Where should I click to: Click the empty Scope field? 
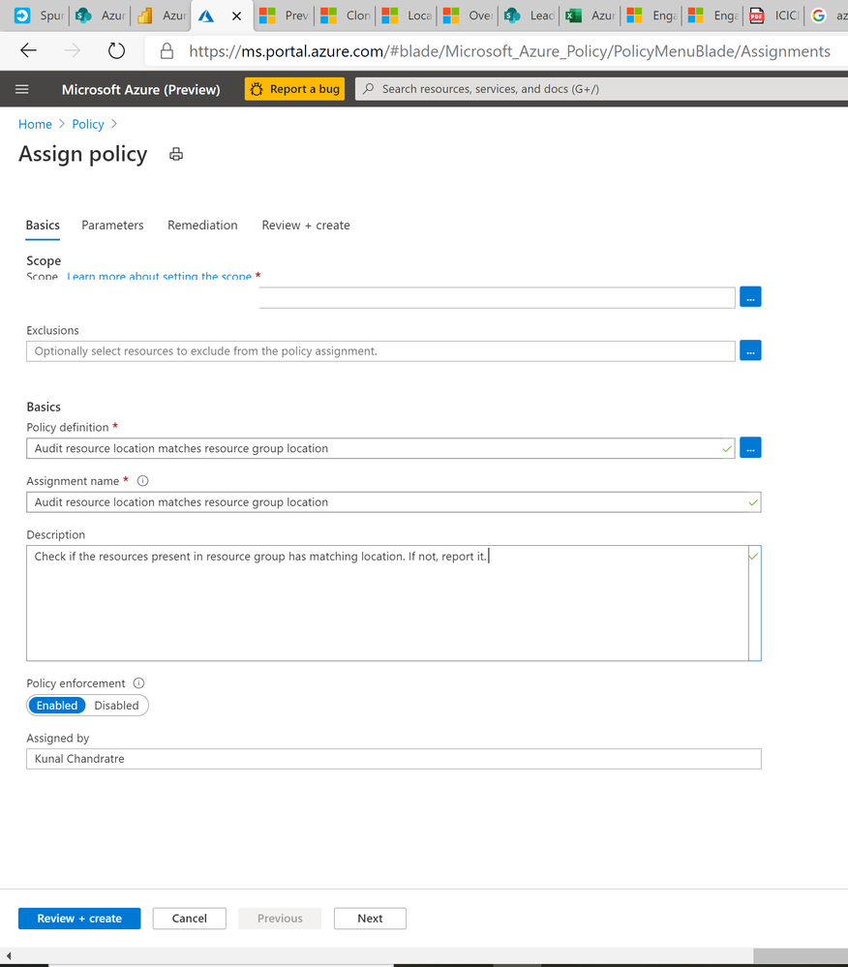[497, 297]
